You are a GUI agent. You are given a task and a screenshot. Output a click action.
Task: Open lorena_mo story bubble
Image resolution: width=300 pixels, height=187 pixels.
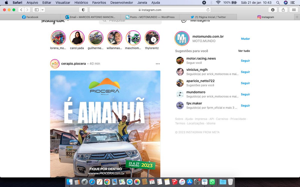[58, 38]
